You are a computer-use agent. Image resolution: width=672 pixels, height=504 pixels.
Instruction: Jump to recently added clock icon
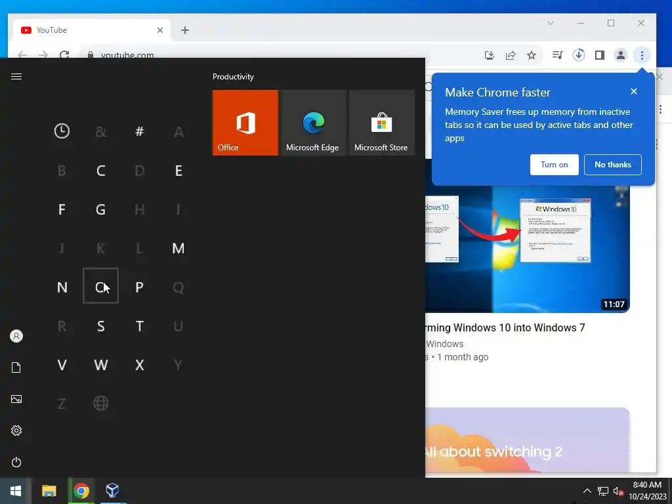pos(62,131)
